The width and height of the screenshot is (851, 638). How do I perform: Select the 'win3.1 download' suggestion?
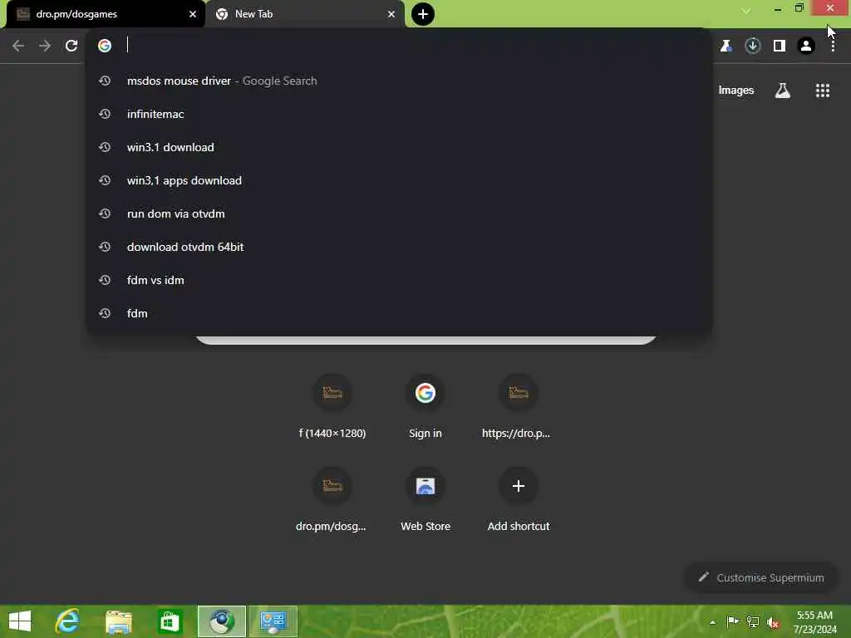[x=400, y=147]
